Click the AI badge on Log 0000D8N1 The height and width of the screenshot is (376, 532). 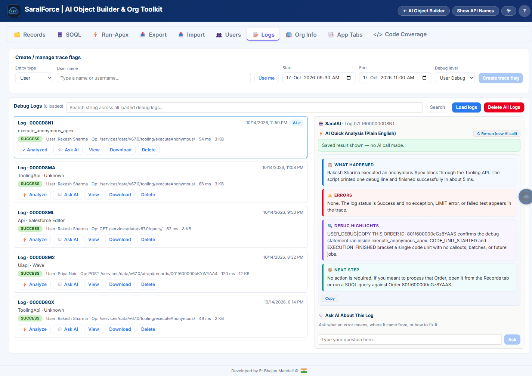[297, 123]
